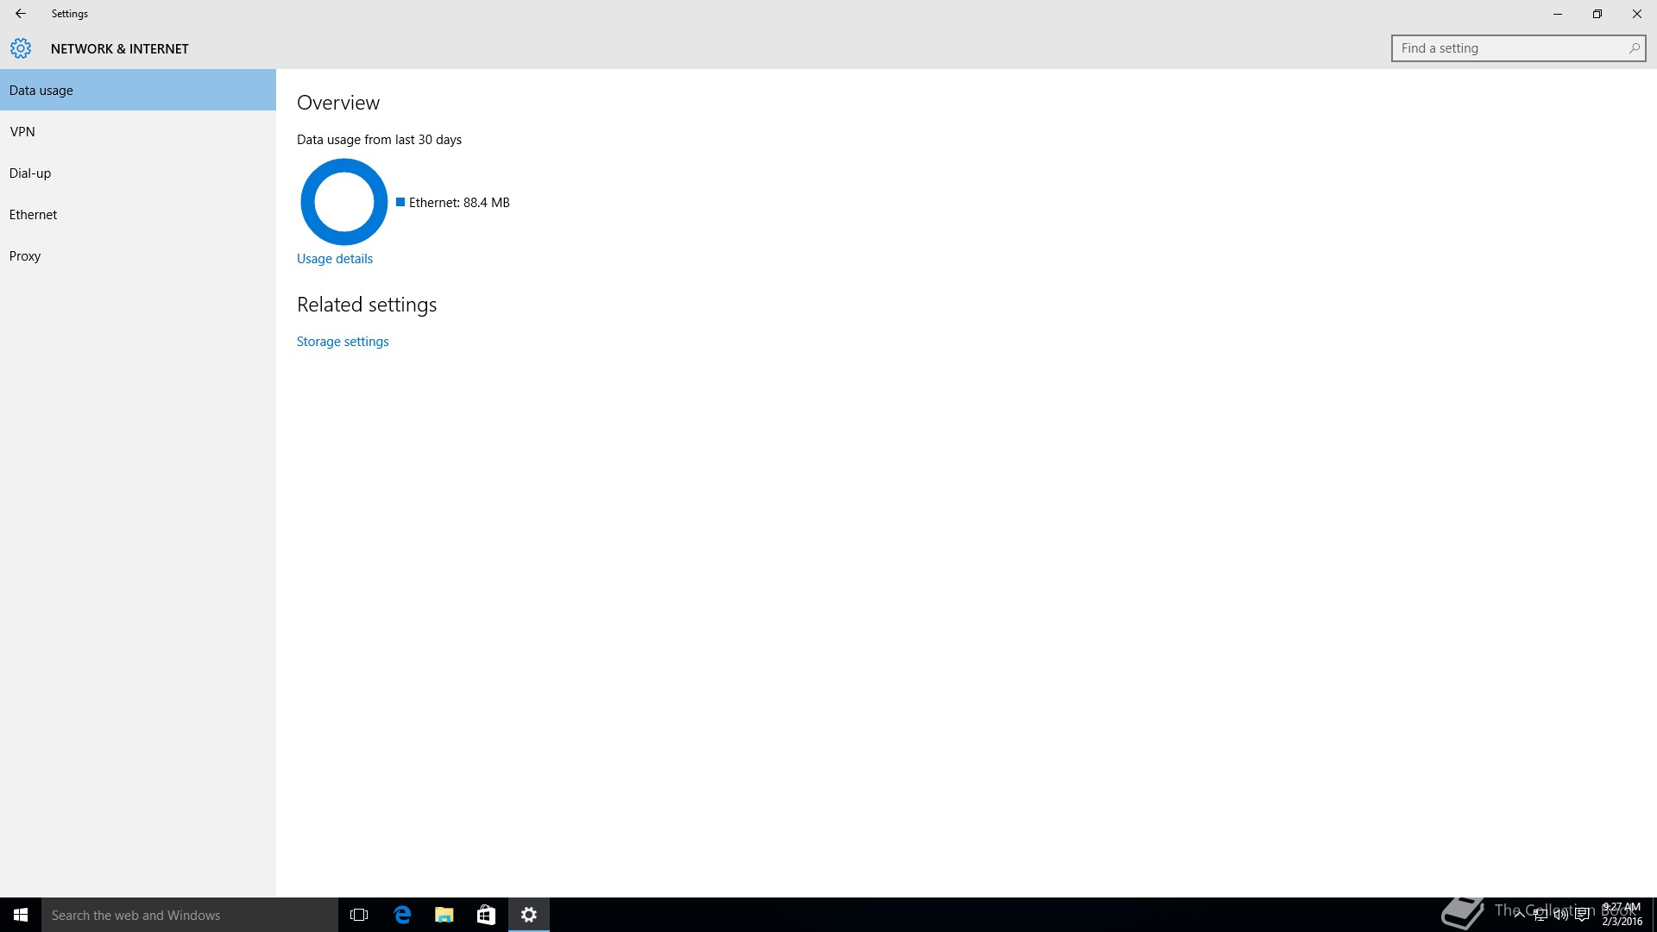The width and height of the screenshot is (1657, 932).
Task: Open the Storage settings link
Action: click(x=343, y=342)
